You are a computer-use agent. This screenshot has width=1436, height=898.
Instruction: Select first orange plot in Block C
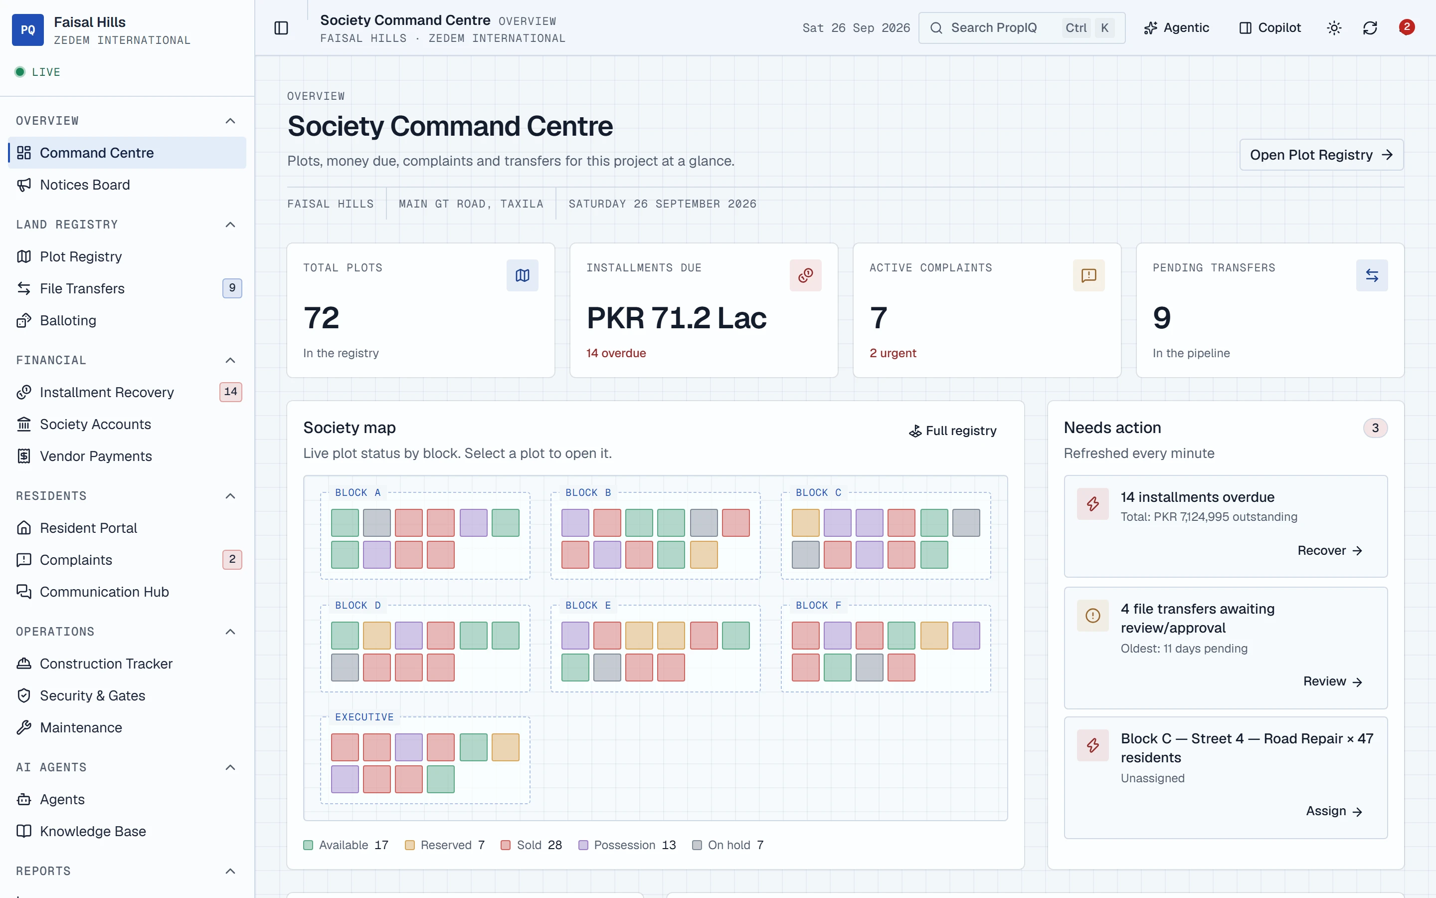[805, 523]
